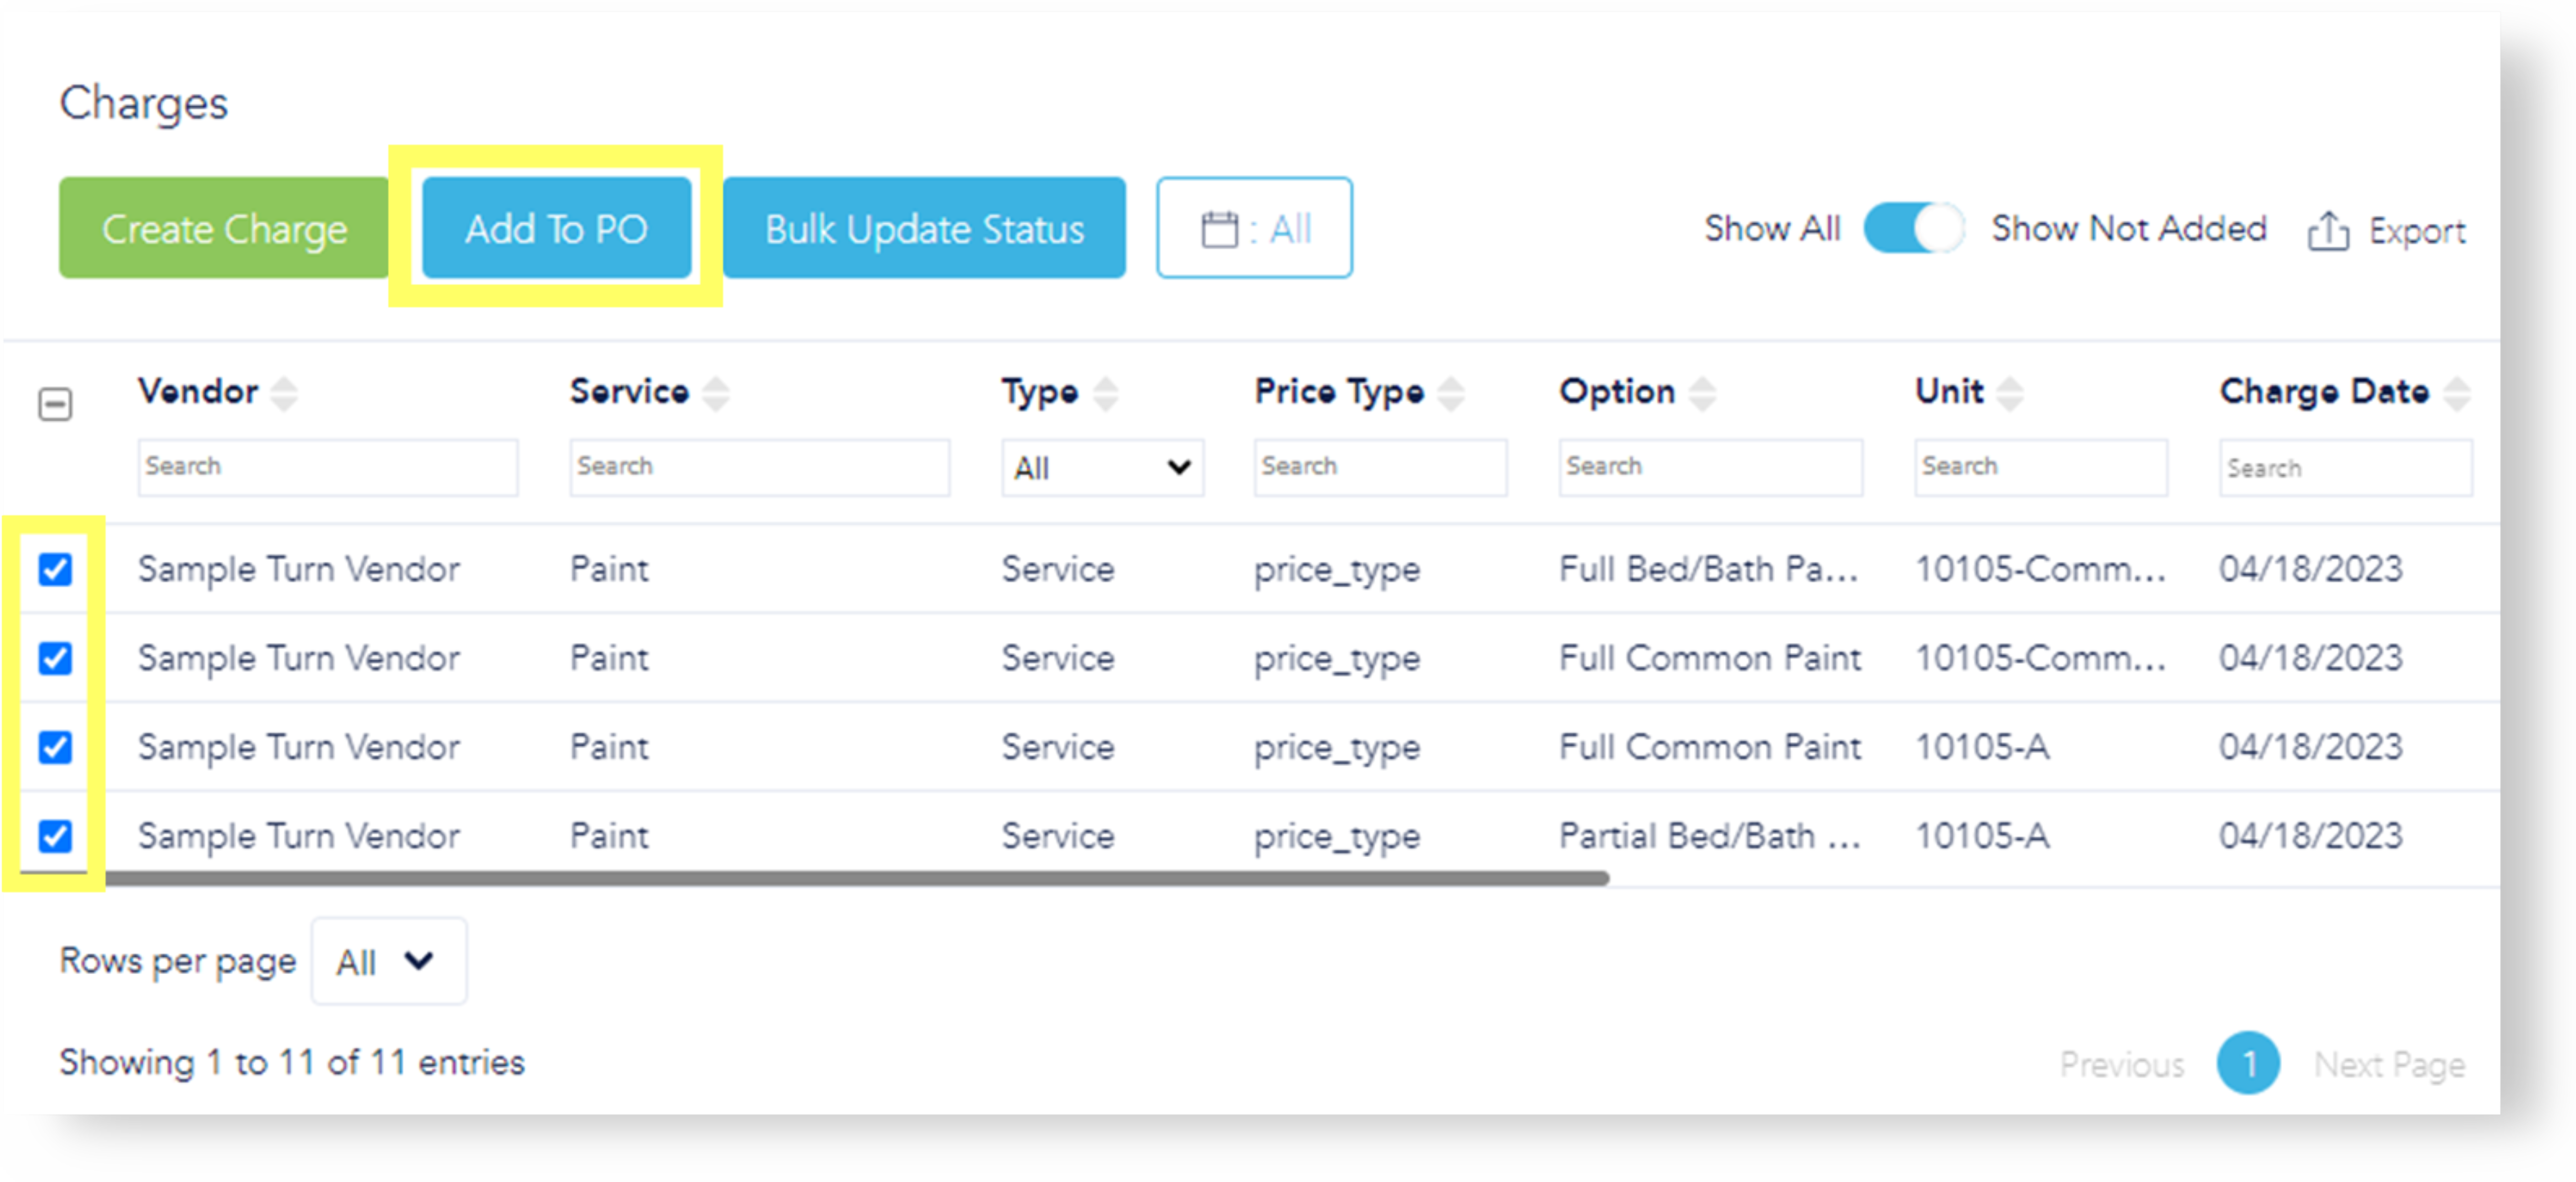The image size is (2576, 1182).
Task: Sort by Price Type column arrows
Action: point(1450,393)
